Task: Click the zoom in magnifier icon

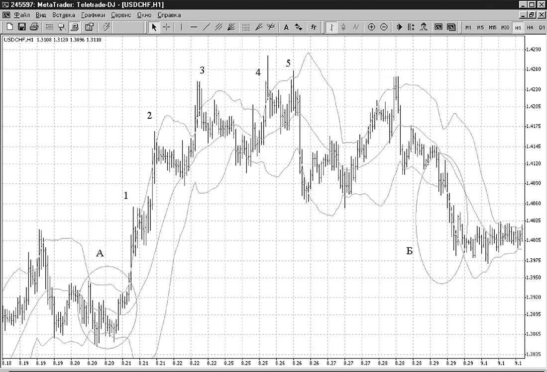Action: (371, 27)
